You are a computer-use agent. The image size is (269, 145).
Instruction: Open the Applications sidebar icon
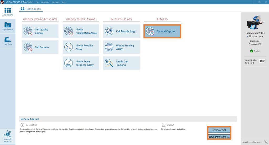coord(8,10)
